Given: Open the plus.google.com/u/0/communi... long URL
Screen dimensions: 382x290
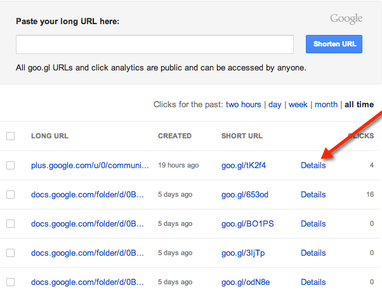Looking at the screenshot, I should click(90, 166).
